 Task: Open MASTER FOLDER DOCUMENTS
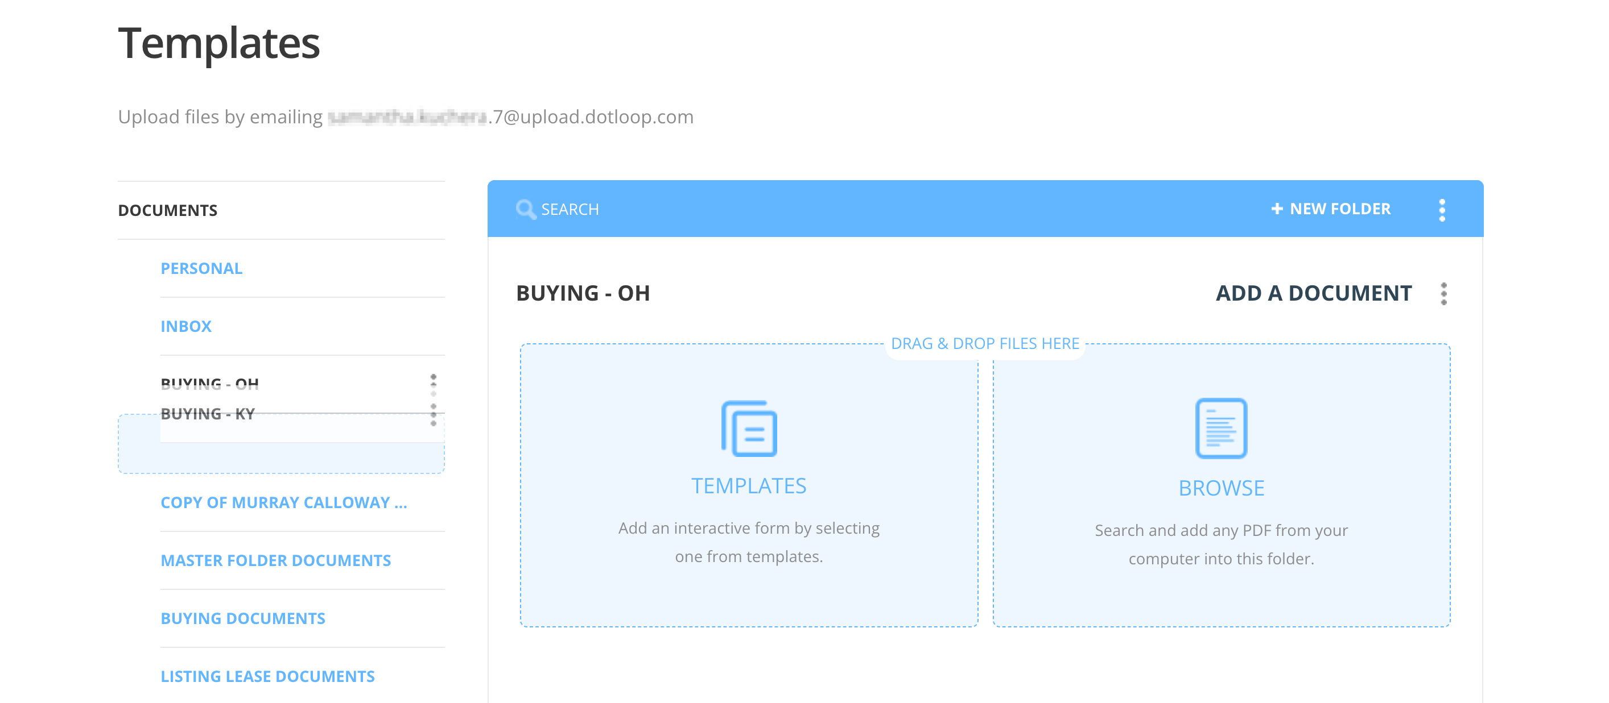tap(276, 560)
